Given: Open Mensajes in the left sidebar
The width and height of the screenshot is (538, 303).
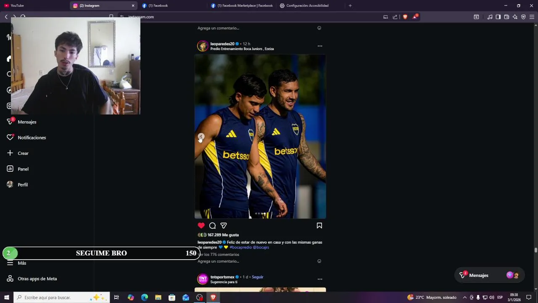Looking at the screenshot, I should pyautogui.click(x=22, y=122).
